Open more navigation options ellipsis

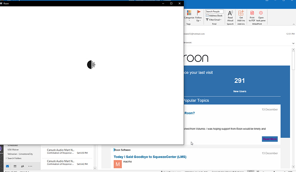pyautogui.click(x=30, y=166)
